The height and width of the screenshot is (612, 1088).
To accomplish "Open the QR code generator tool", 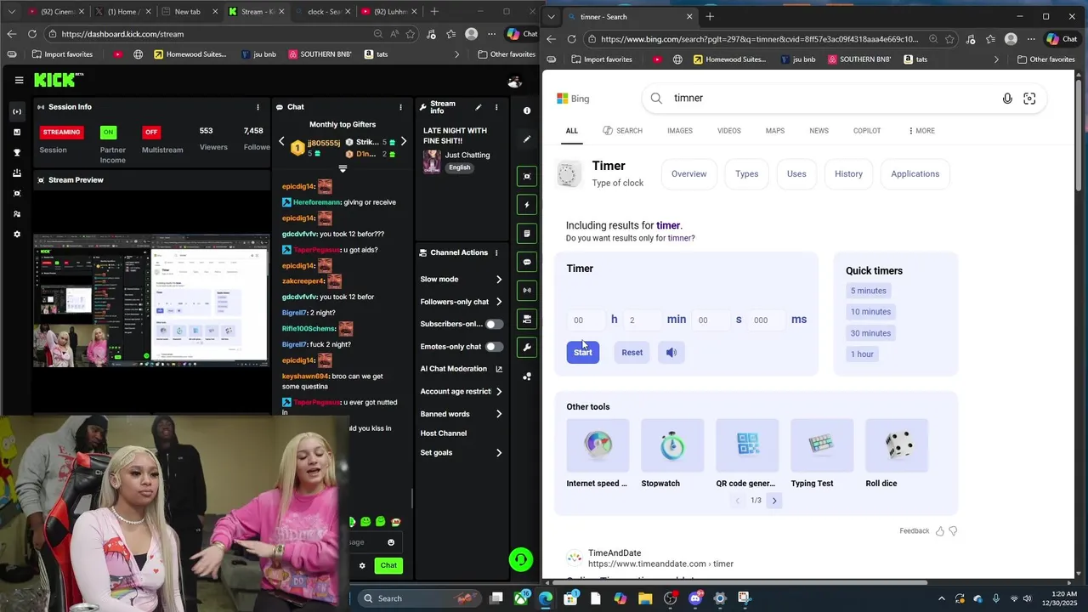I will [x=747, y=453].
